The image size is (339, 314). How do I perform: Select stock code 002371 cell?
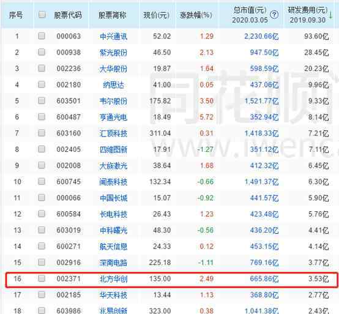[x=69, y=278]
